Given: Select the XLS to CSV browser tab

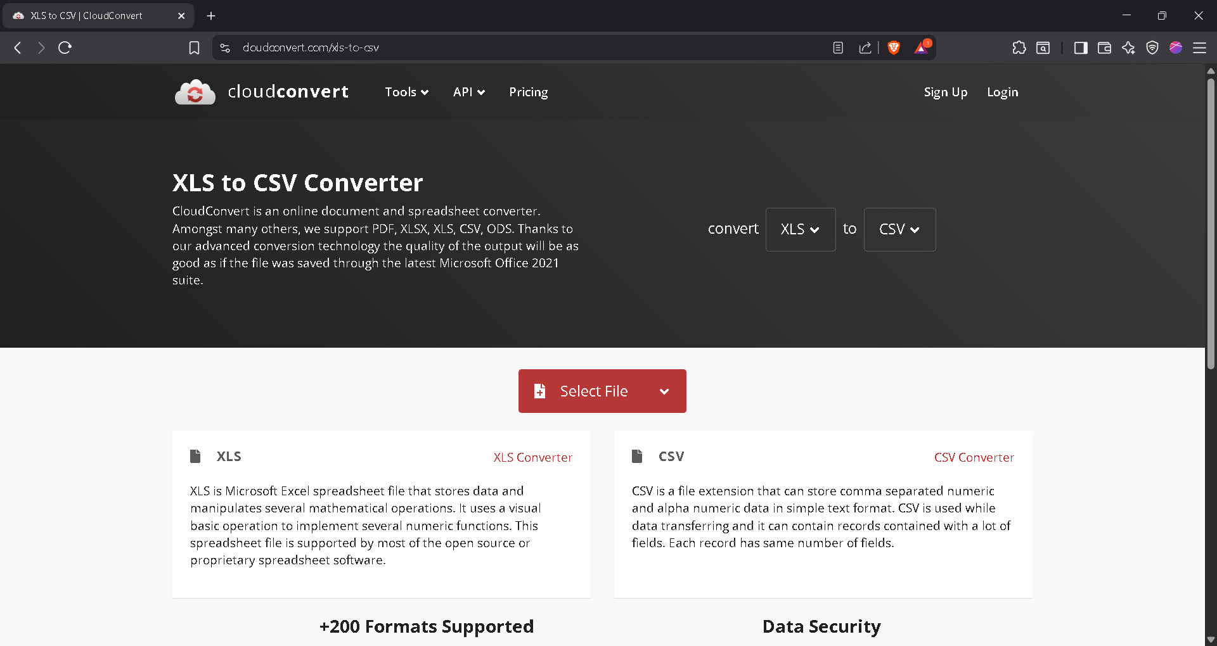Looking at the screenshot, I should [x=98, y=16].
